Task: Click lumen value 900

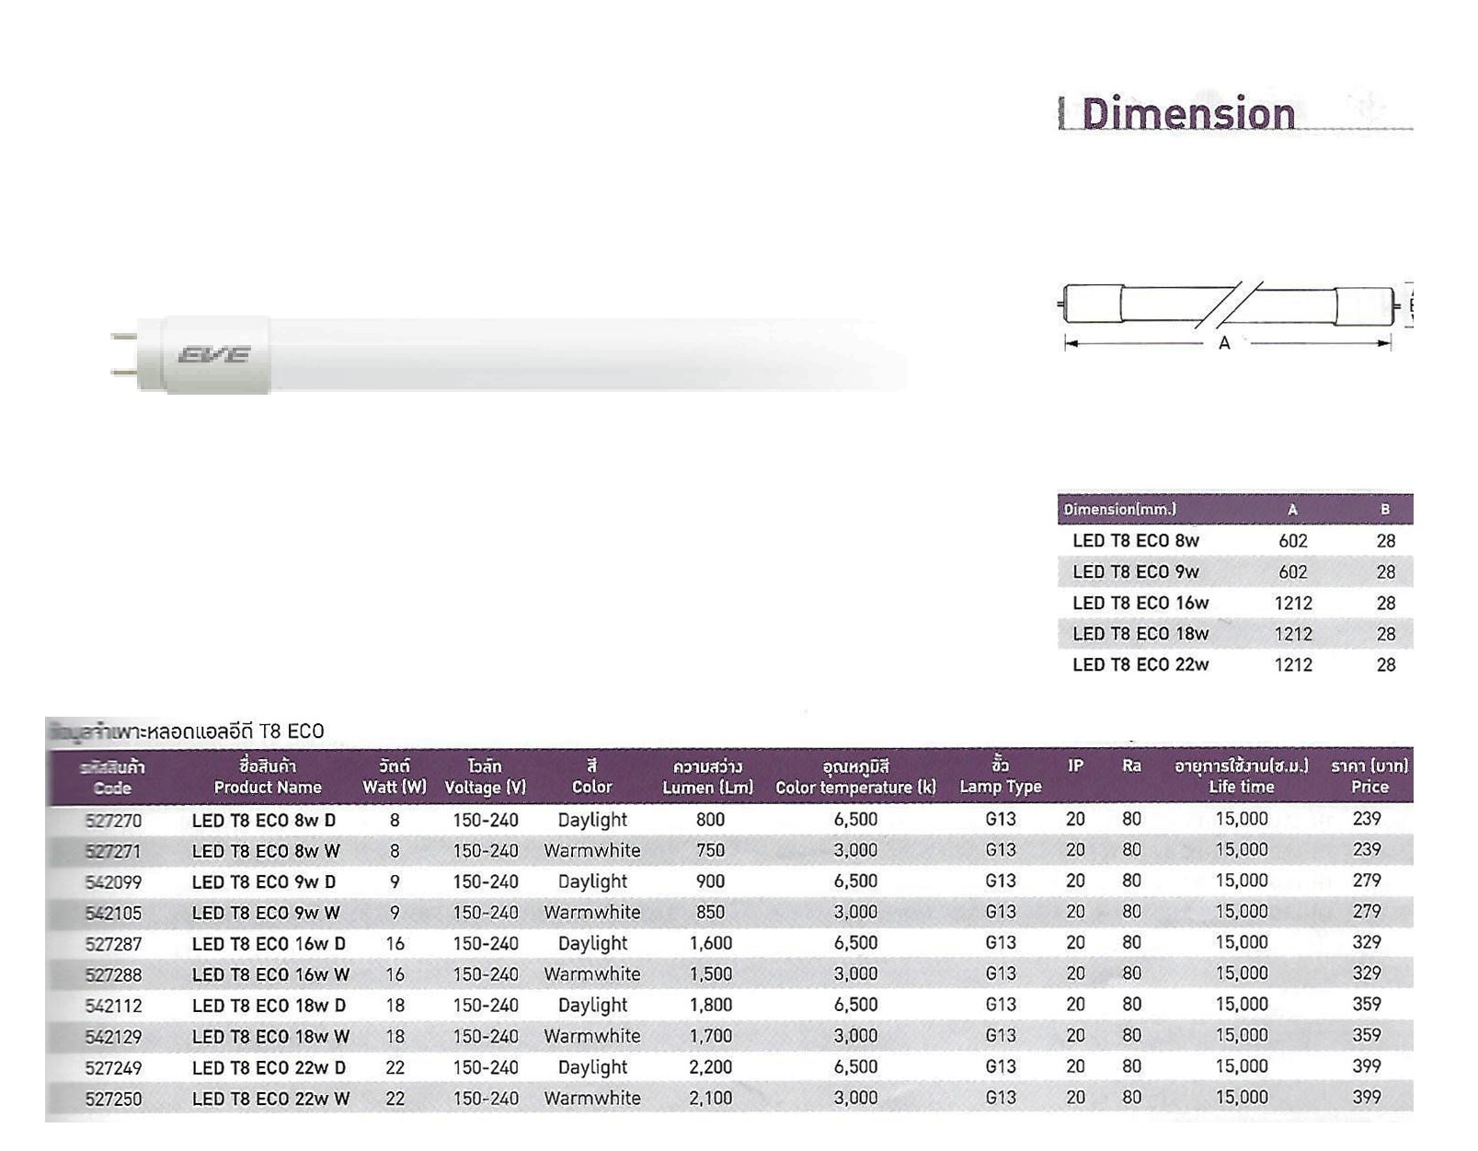Action: pos(710,881)
